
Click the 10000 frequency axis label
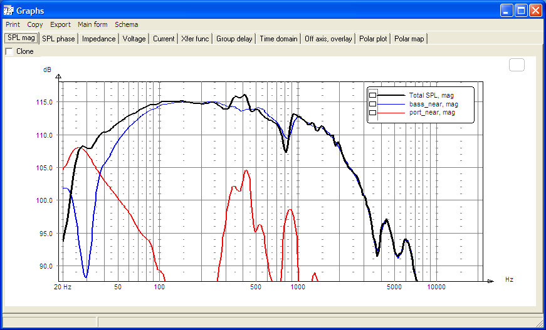[436, 287]
